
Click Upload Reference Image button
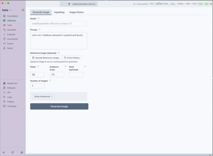(46, 58)
